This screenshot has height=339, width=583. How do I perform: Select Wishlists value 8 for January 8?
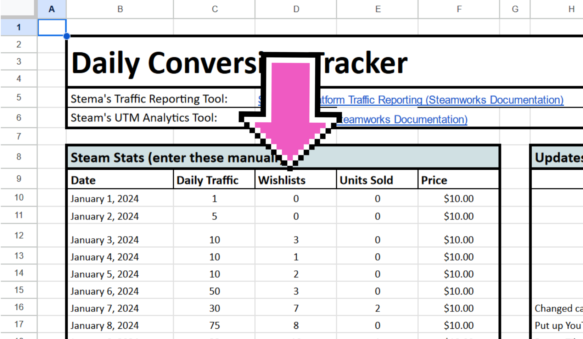coord(296,325)
